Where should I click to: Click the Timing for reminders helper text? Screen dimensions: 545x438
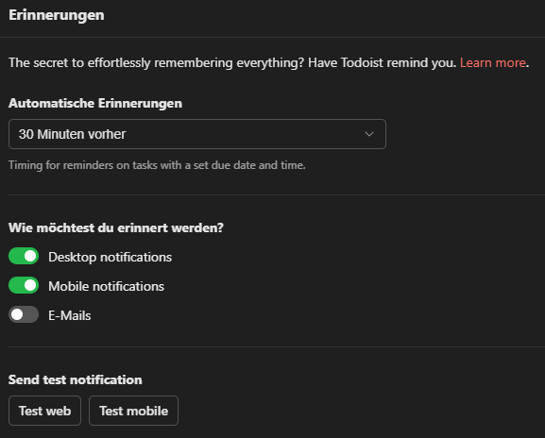(157, 165)
